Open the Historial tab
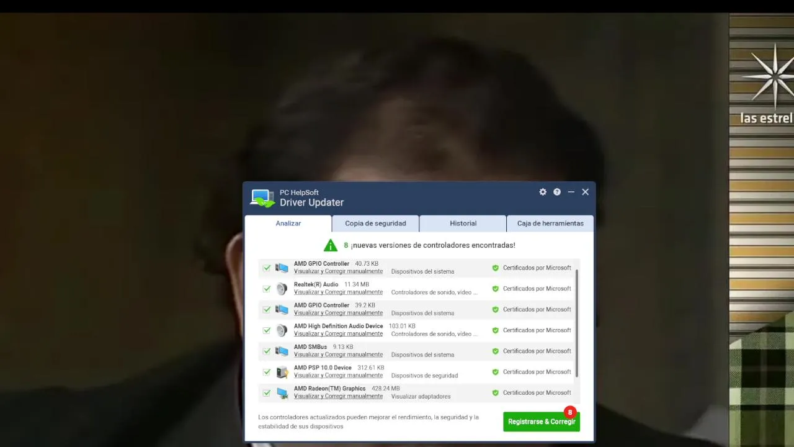 [x=463, y=223]
